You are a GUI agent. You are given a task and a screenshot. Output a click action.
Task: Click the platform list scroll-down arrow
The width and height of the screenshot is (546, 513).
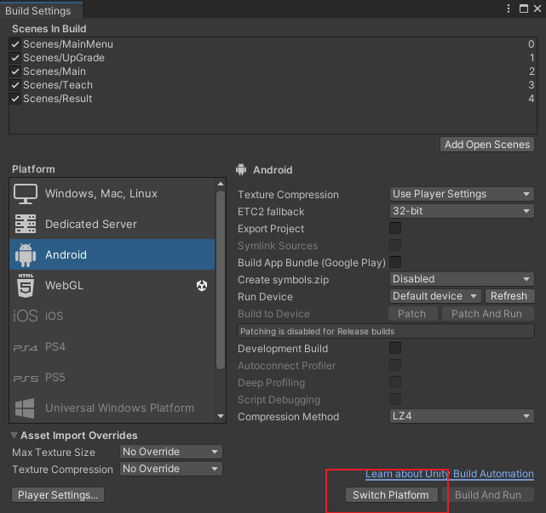pos(221,416)
